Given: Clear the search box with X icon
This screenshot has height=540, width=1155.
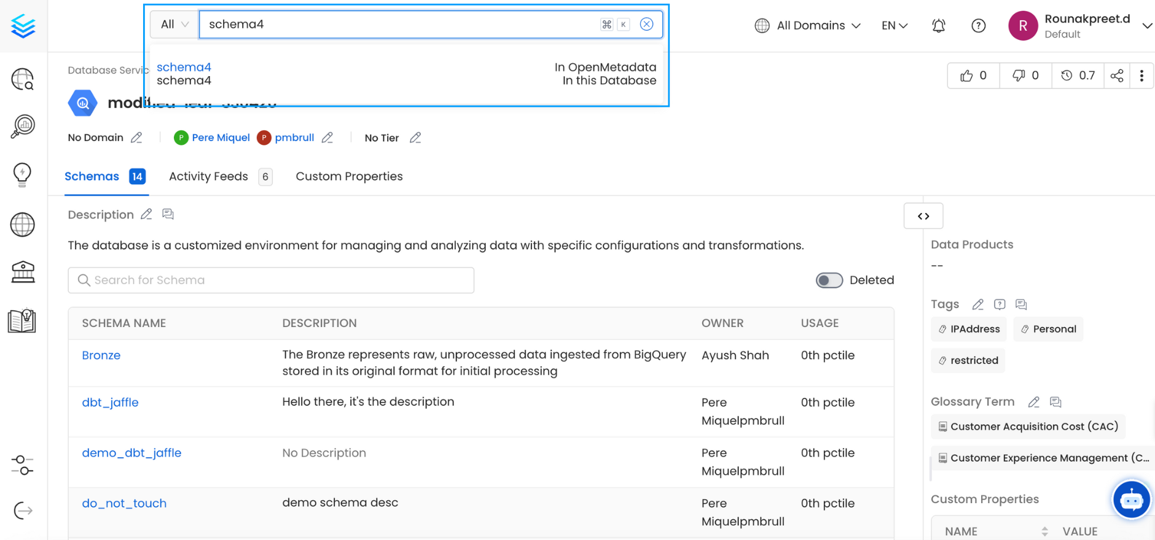Looking at the screenshot, I should pyautogui.click(x=646, y=24).
